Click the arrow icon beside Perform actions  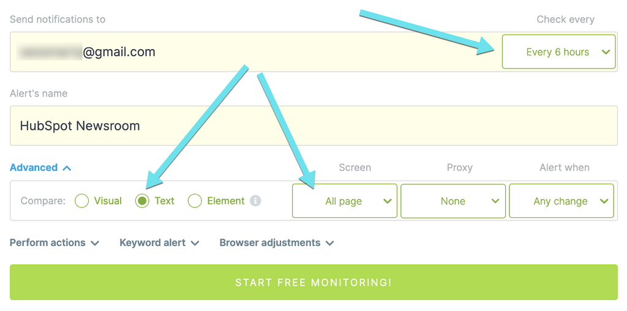95,243
